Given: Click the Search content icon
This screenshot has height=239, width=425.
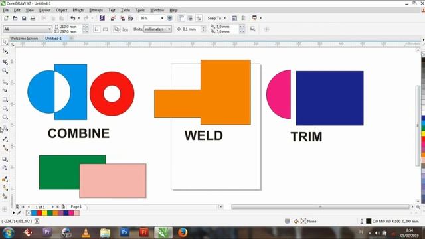Looking at the screenshot, I should pyautogui.click(x=102, y=18).
